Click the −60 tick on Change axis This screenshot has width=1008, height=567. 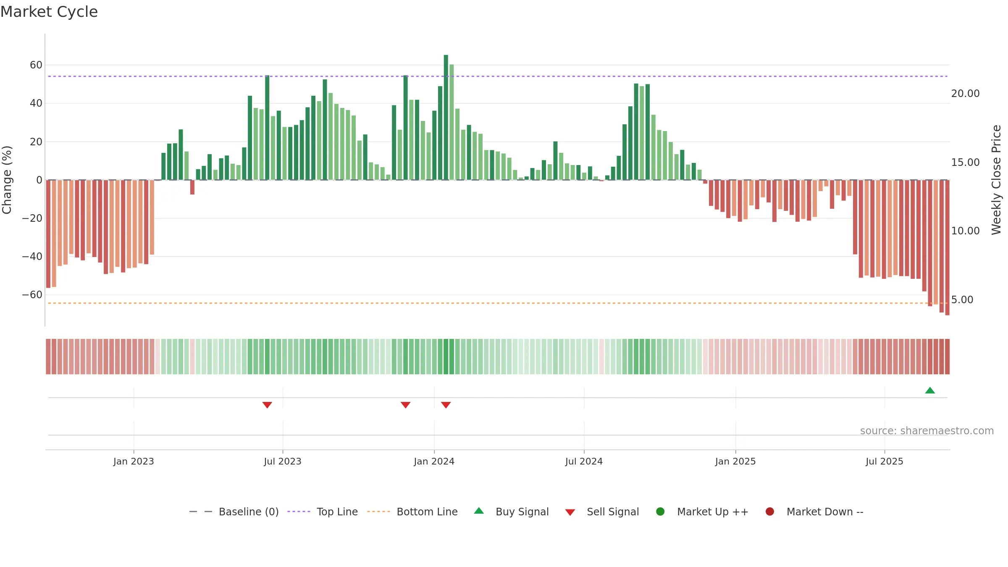pyautogui.click(x=32, y=295)
